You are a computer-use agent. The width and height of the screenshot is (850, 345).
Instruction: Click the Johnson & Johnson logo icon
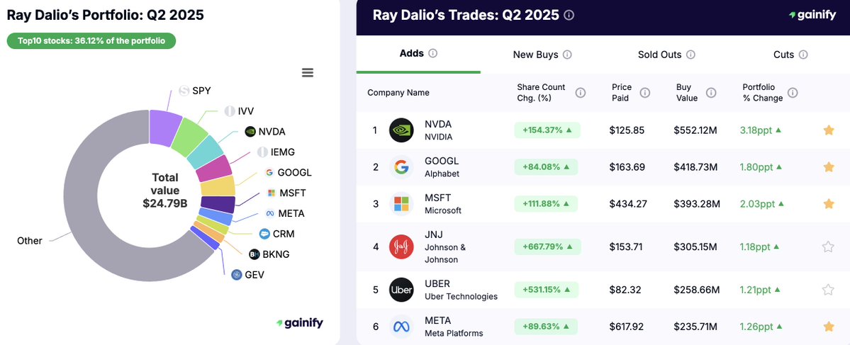point(401,247)
